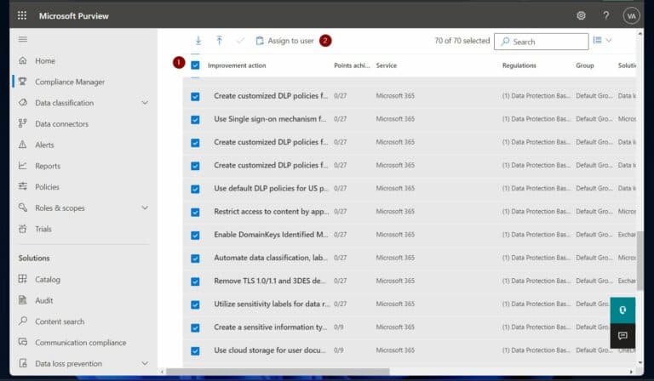This screenshot has width=654, height=381.
Task: Open Reports in the navigation
Action: click(x=48, y=166)
